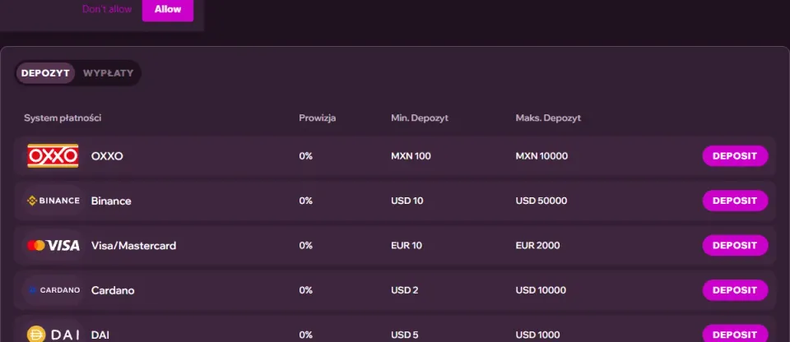790x342 pixels.
Task: Click the MXN 100 minimum deposit value
Action: click(411, 156)
